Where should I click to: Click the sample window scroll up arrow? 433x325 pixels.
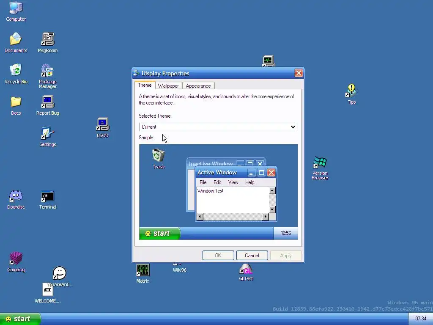[272, 191]
